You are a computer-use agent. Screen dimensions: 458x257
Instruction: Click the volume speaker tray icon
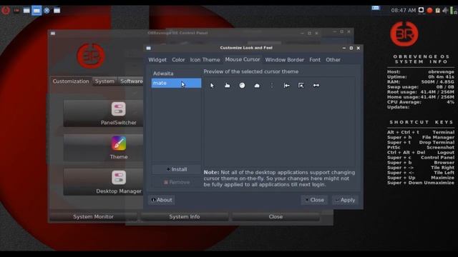[445, 11]
